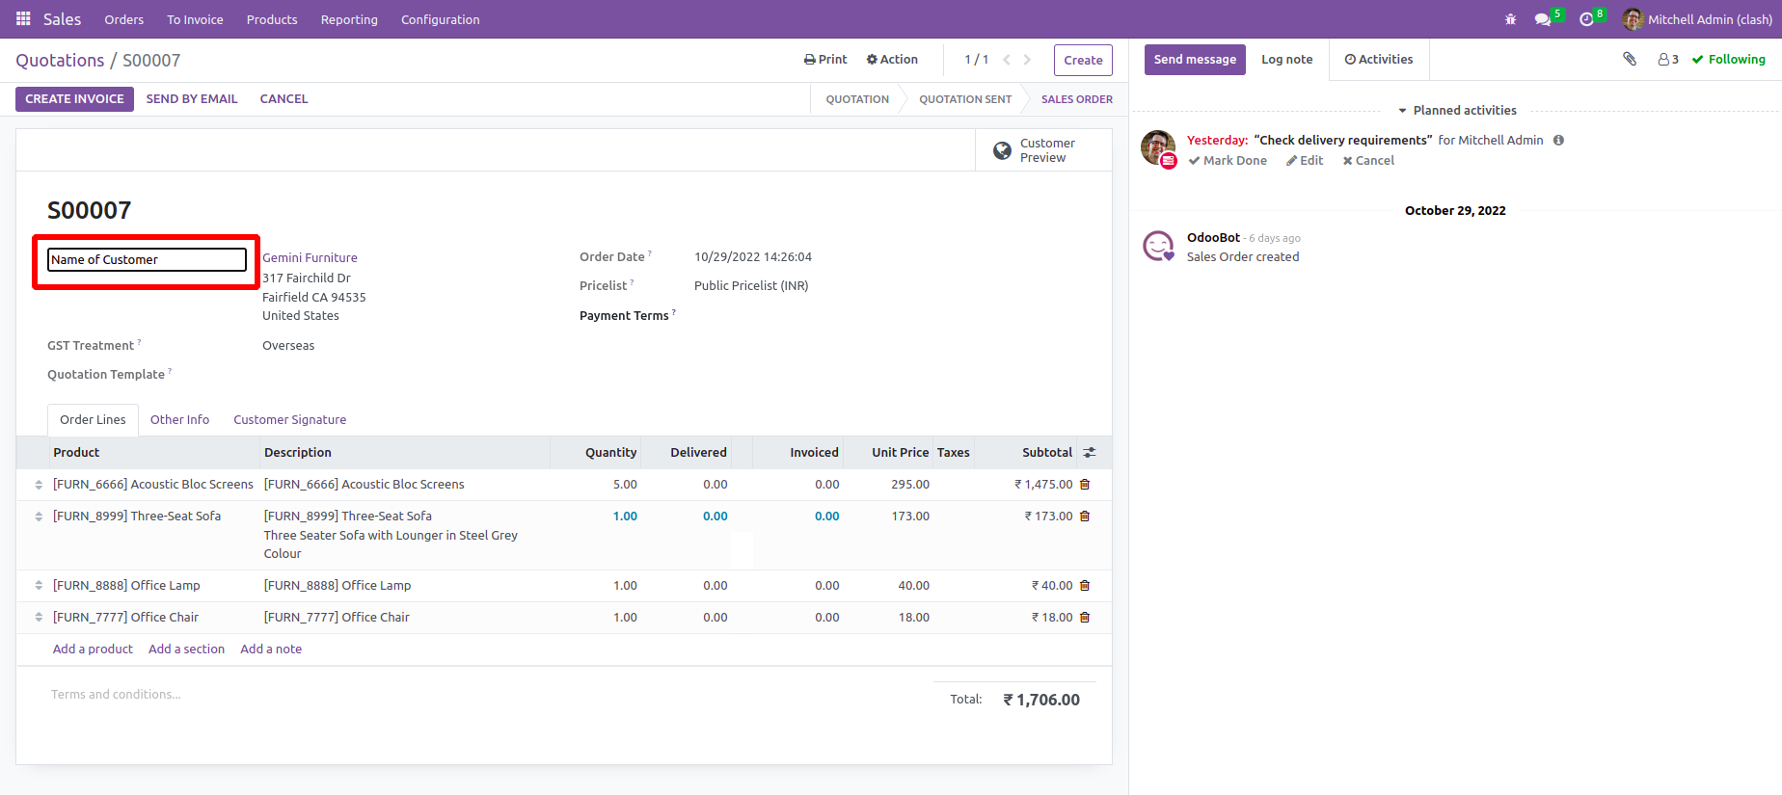1782x795 pixels.
Task: Mark the planned activity as done
Action: 1228,161
